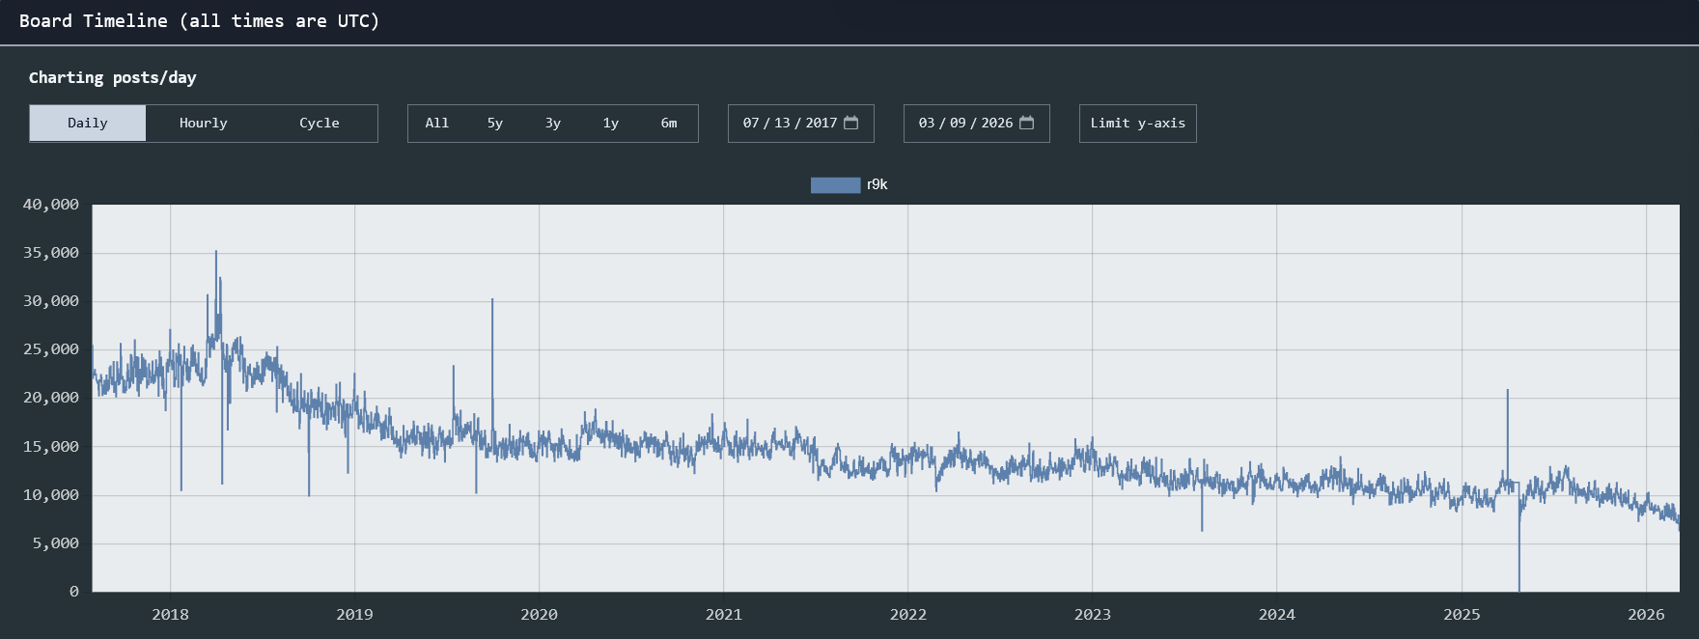Viewport: 1699px width, 639px height.
Task: Click the 2024 x-axis label
Action: pos(1277,614)
